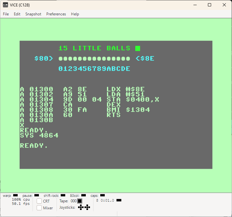
Task: Click the second joystick indicator icon
Action: tap(87, 207)
